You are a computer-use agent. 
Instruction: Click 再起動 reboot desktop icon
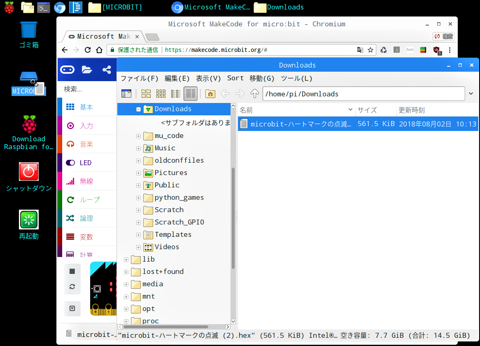pyautogui.click(x=29, y=224)
